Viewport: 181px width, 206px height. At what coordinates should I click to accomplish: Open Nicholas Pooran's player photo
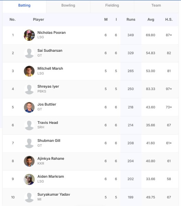click(29, 35)
